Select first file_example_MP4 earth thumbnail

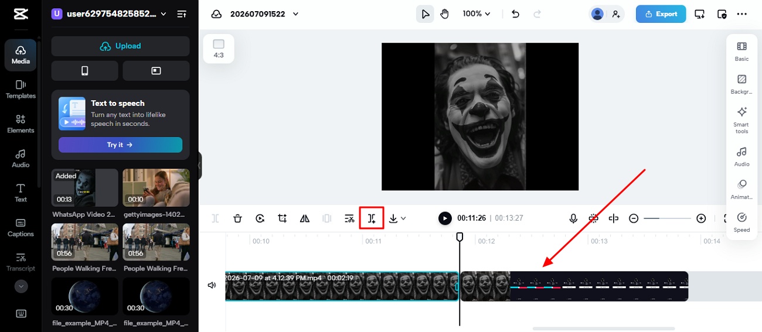[x=84, y=296]
